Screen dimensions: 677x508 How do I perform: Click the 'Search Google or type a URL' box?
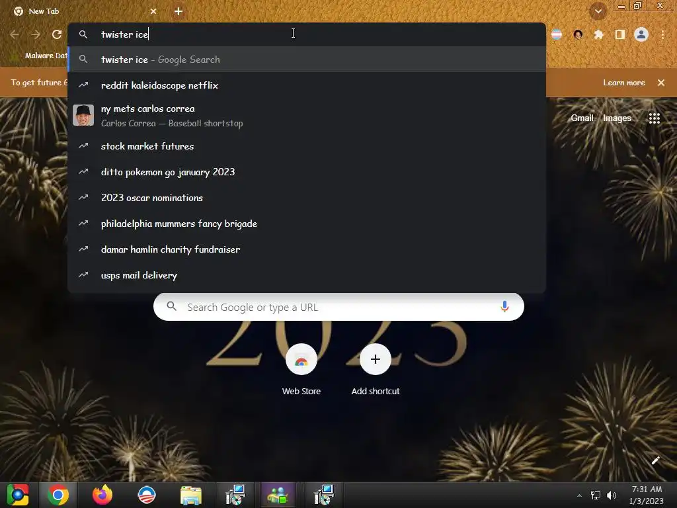click(338, 307)
